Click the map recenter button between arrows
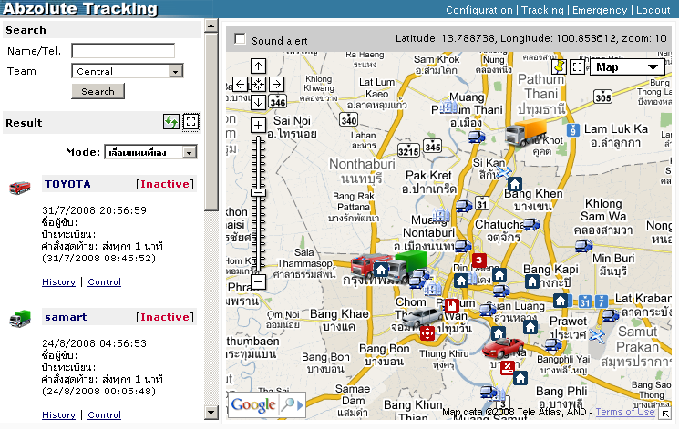The image size is (679, 429). click(x=258, y=84)
